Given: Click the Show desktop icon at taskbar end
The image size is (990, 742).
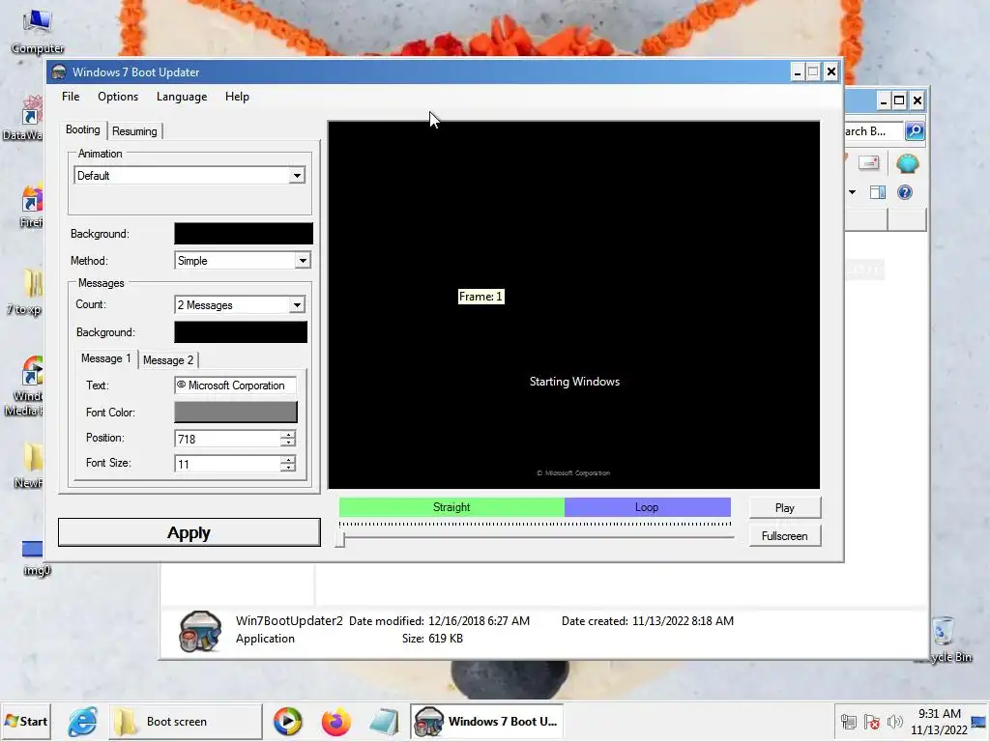Looking at the screenshot, I should tap(980, 721).
